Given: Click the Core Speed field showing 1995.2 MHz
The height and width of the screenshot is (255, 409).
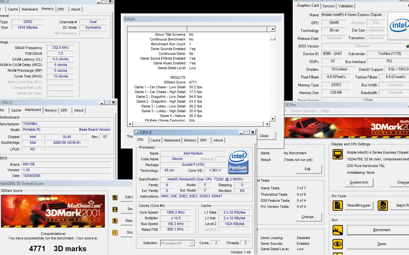Looking at the screenshot, I should click(x=175, y=213).
